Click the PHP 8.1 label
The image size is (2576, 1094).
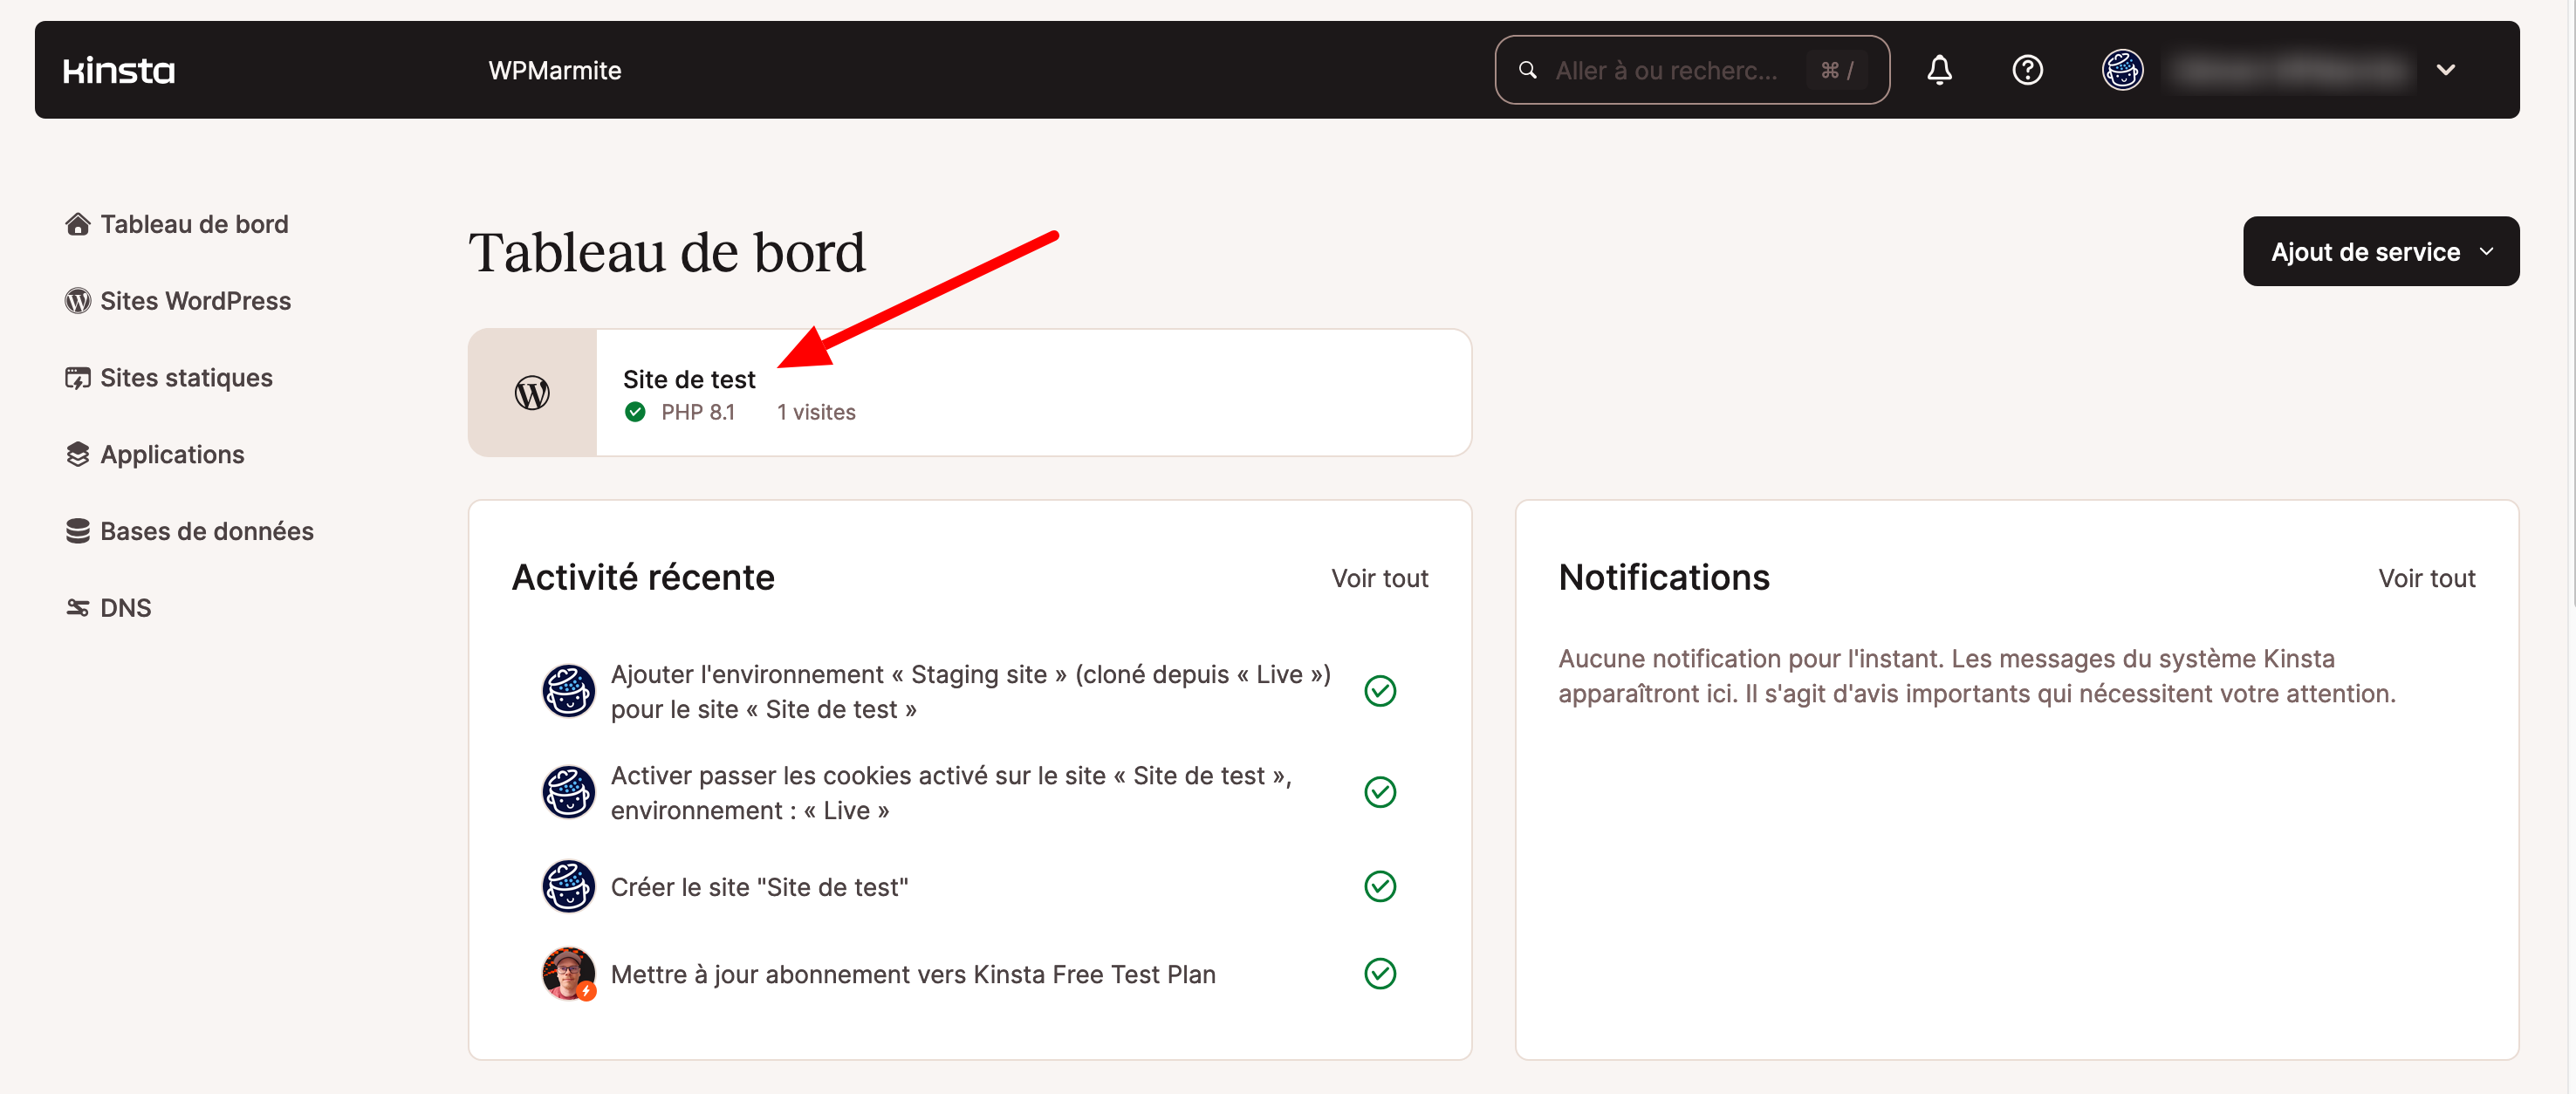(698, 412)
